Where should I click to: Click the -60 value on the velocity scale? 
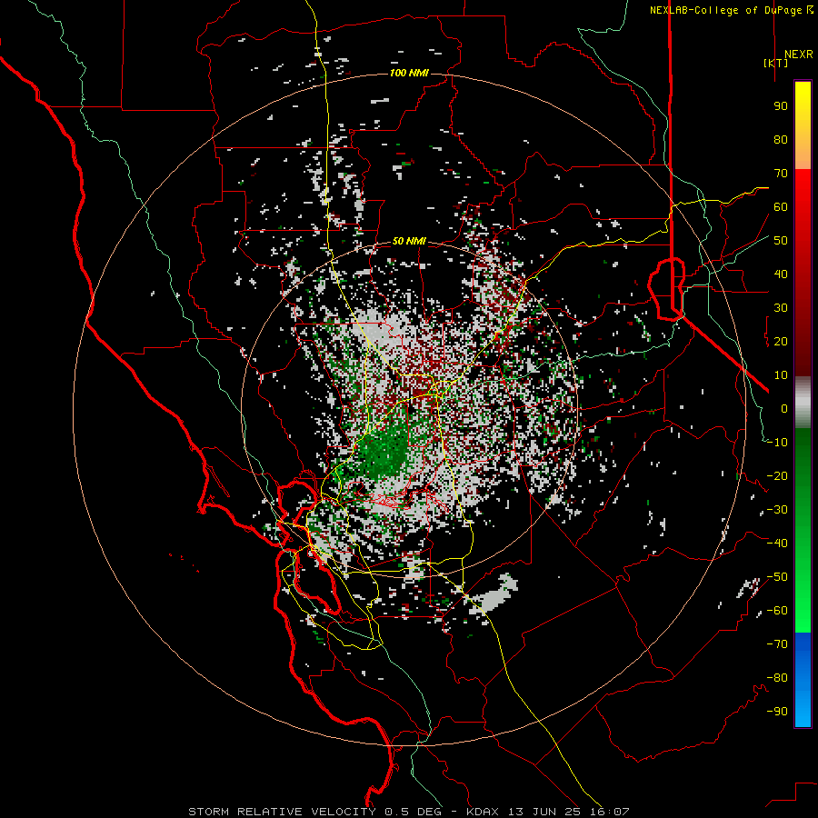[777, 611]
